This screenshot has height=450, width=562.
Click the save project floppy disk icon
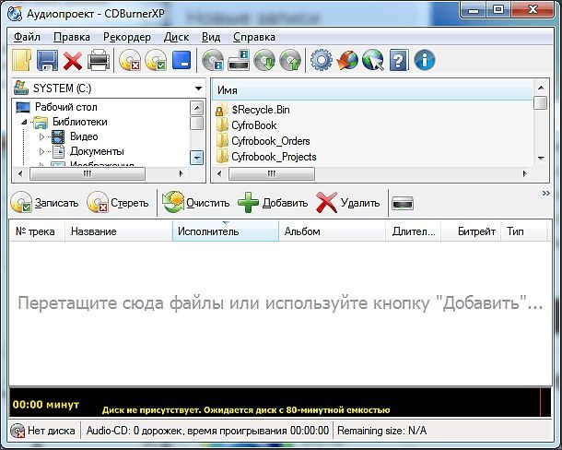(47, 60)
